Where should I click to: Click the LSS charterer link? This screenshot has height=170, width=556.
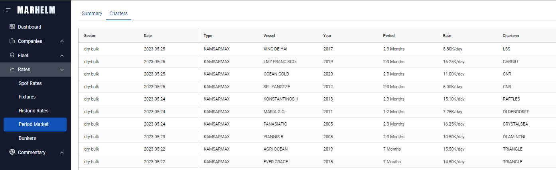(507, 49)
